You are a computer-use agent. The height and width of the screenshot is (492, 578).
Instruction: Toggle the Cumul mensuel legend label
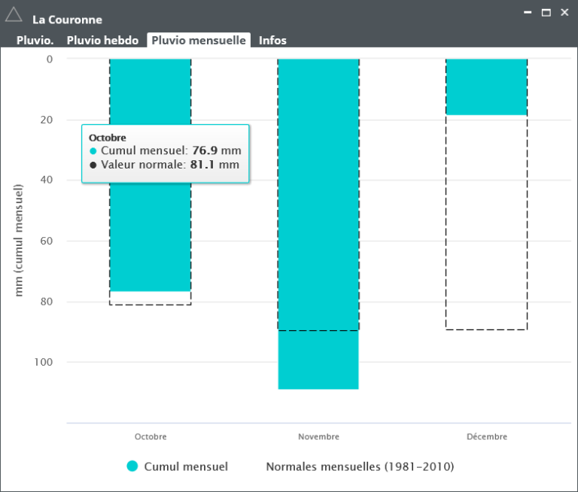[x=185, y=466]
